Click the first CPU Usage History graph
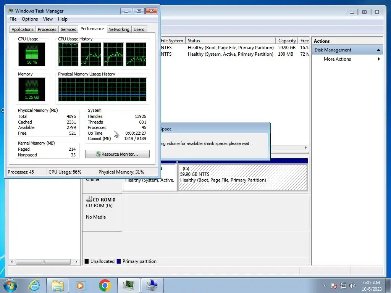The image size is (391, 293). pos(68,54)
